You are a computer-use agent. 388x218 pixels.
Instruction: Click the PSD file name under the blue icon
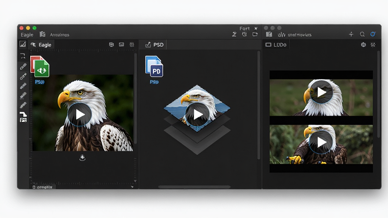(x=154, y=82)
